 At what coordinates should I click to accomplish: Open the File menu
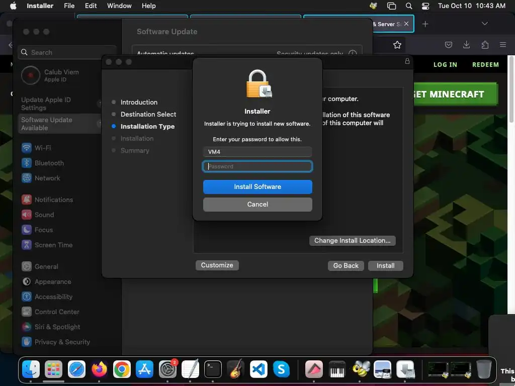coord(69,6)
